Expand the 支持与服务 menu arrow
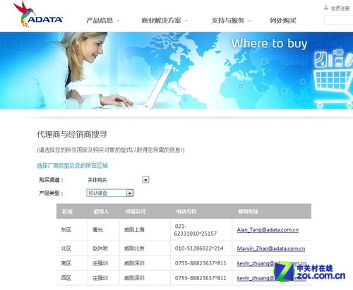The height and width of the screenshot is (290, 353). pyautogui.click(x=250, y=20)
